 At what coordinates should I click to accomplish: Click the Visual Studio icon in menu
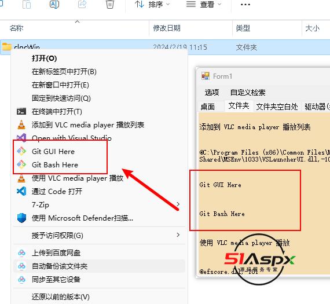click(21, 137)
